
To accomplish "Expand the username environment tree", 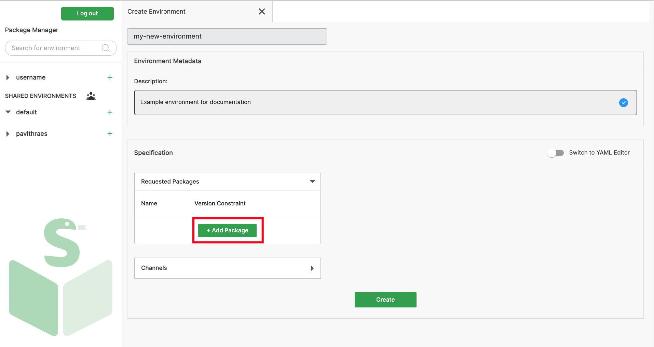I will point(8,77).
